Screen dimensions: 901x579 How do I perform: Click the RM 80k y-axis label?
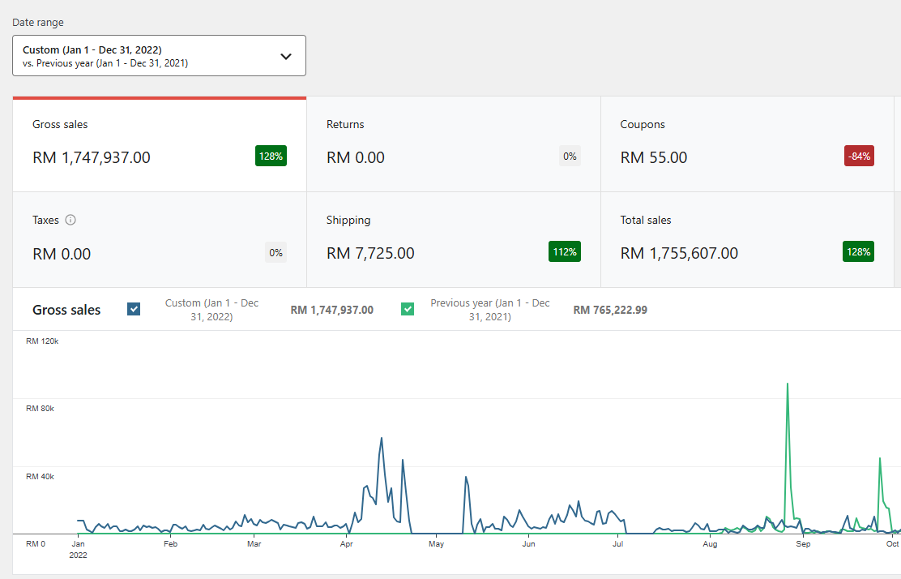[x=40, y=408]
